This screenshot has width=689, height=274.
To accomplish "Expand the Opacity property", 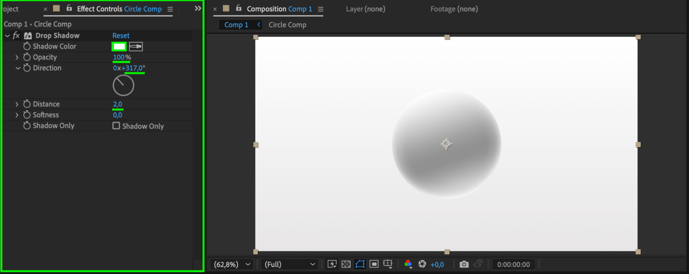I will click(17, 57).
